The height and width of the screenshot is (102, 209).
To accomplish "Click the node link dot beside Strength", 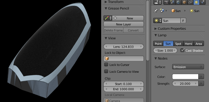I will click(x=201, y=84).
